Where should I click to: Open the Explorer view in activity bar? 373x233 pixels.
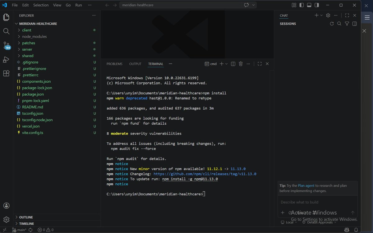pyautogui.click(x=6, y=17)
